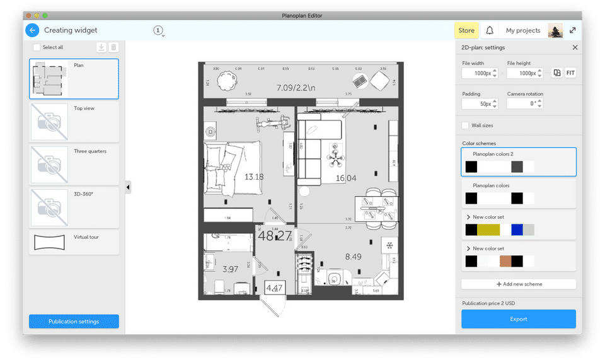Click the light gray swatch after blue
The width and height of the screenshot is (605, 360).
click(x=529, y=229)
